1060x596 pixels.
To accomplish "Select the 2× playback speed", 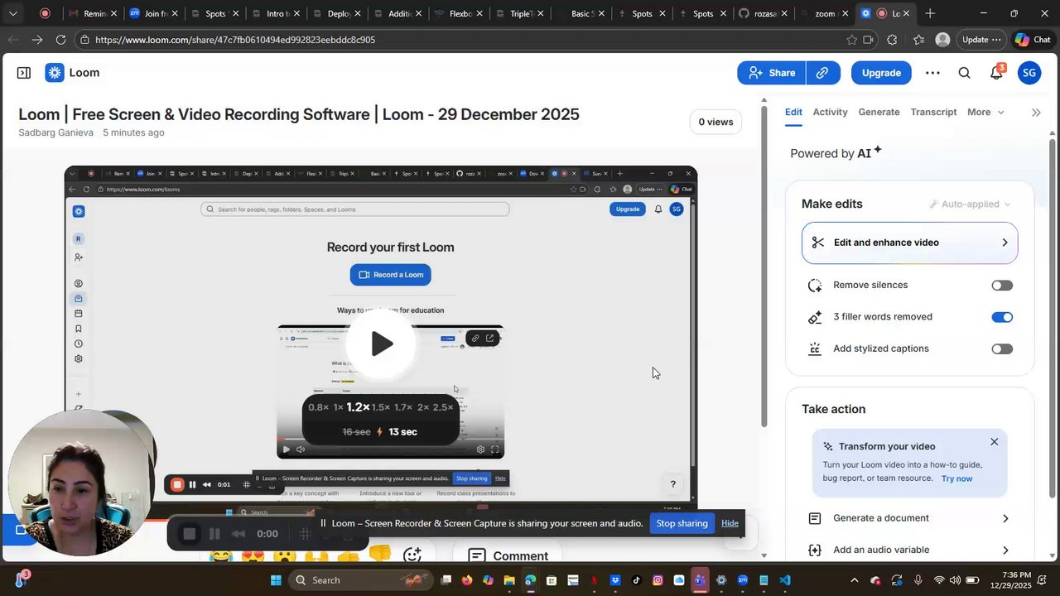I will [x=423, y=407].
